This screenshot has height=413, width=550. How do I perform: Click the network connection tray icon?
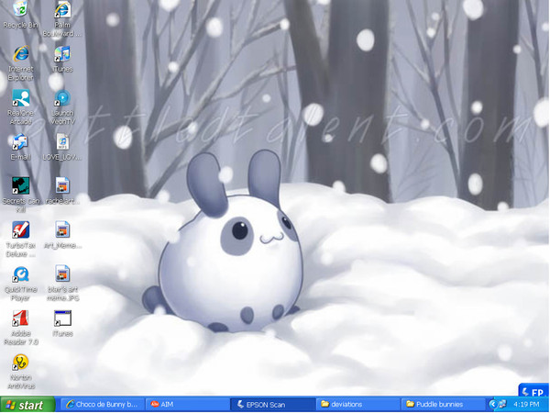pyautogui.click(x=502, y=405)
